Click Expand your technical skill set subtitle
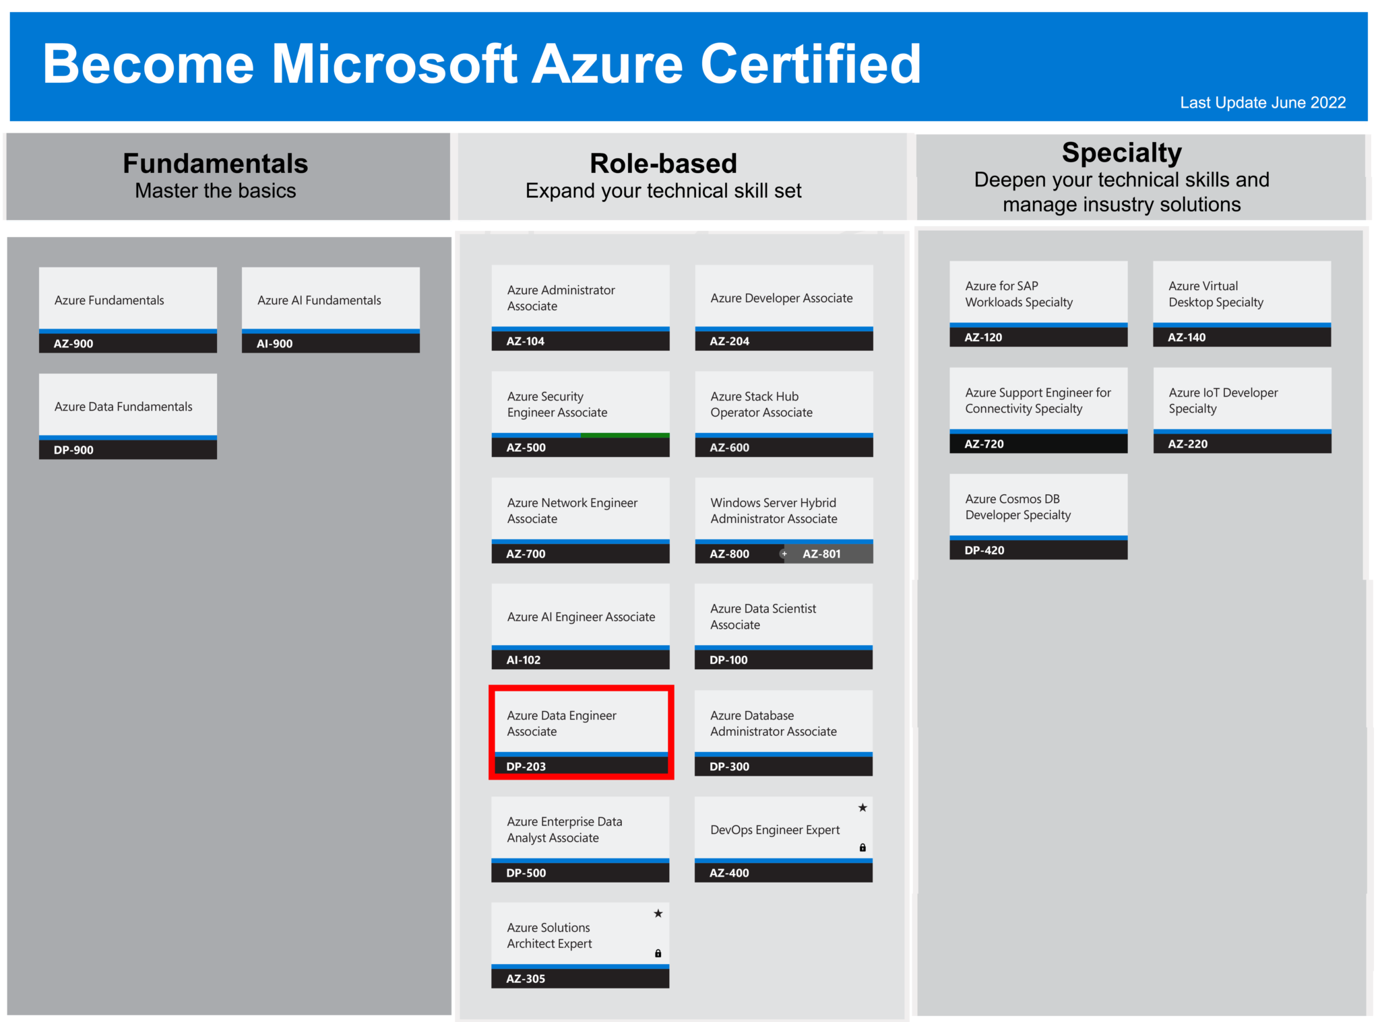Viewport: 1380px width, 1022px height. click(x=663, y=191)
